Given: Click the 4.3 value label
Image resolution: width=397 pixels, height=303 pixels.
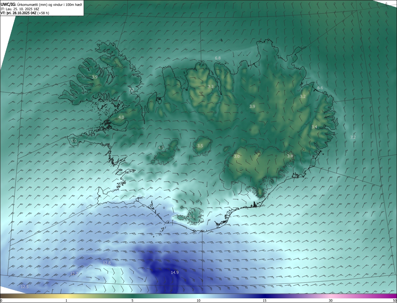Looking at the screenshot, I should (x=161, y=148).
